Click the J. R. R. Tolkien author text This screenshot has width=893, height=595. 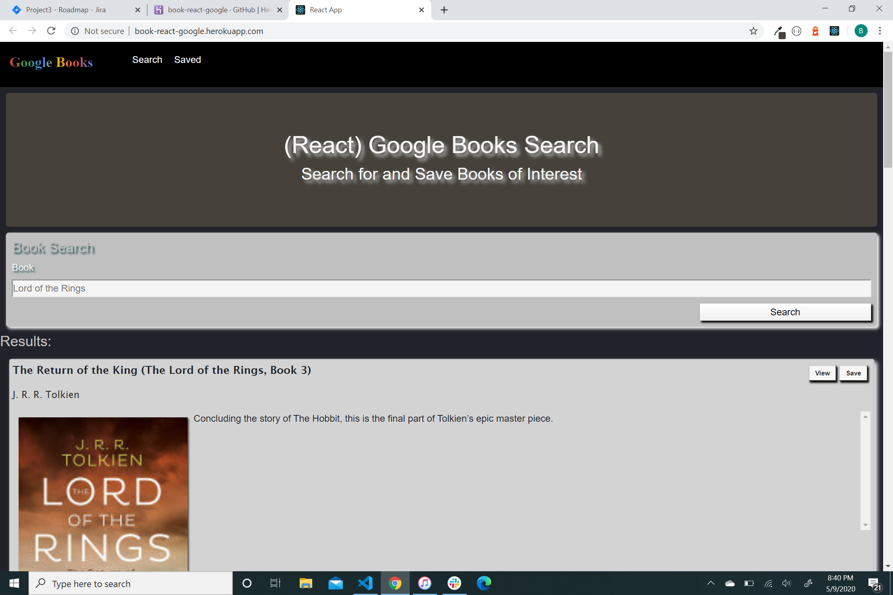46,394
